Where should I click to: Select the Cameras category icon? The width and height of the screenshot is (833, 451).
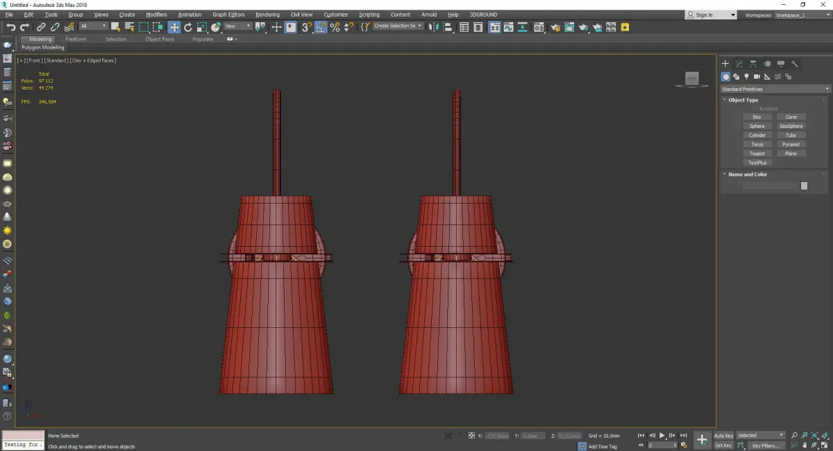coord(757,76)
